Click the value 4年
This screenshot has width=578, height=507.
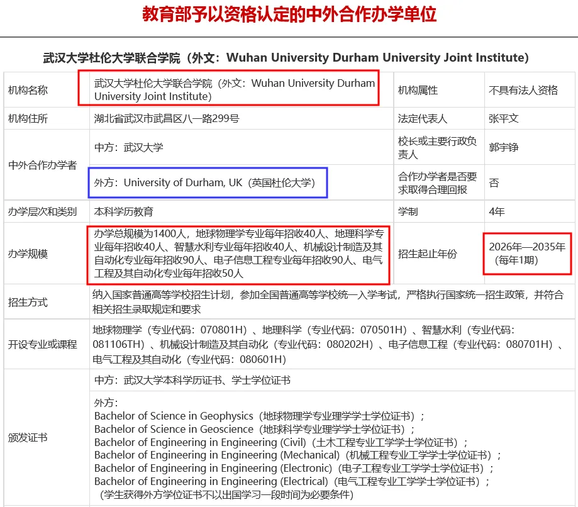pos(496,211)
